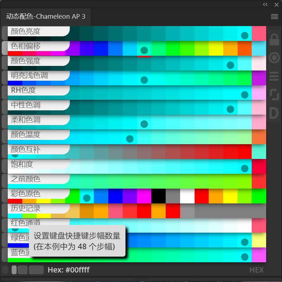Click the lock icon in the right sidebar
Image resolution: width=282 pixels, height=282 pixels.
point(274,39)
